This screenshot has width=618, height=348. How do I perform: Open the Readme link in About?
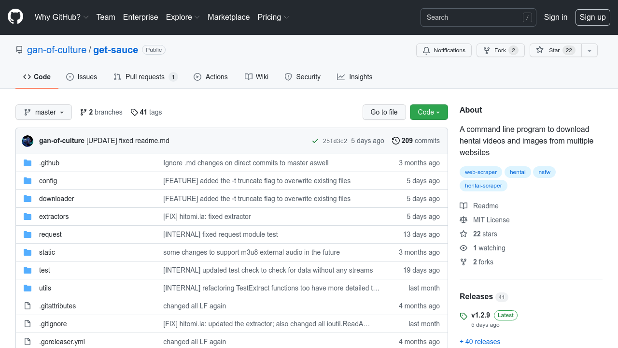tap(479, 206)
